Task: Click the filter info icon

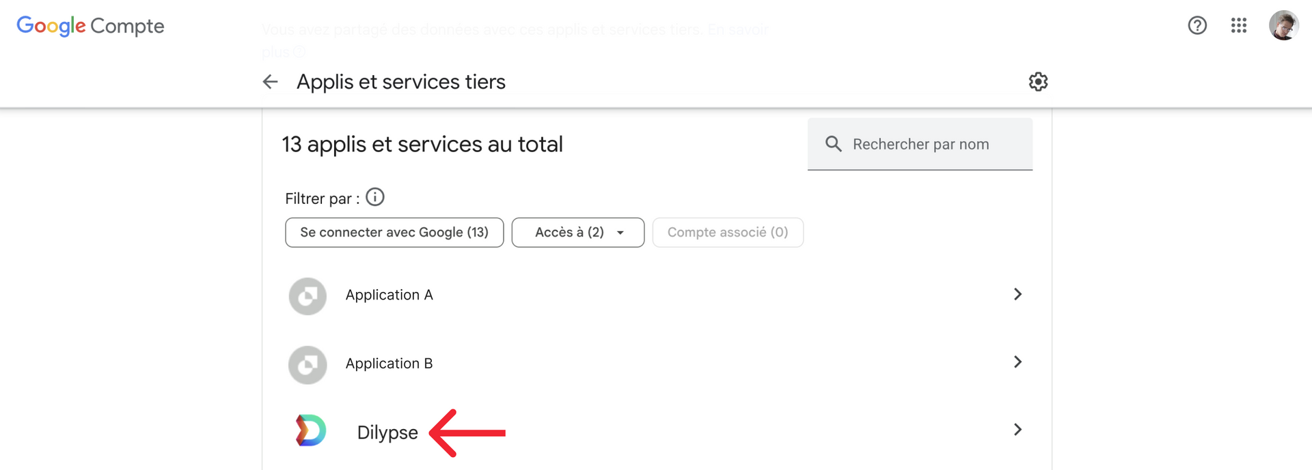Action: [x=374, y=197]
